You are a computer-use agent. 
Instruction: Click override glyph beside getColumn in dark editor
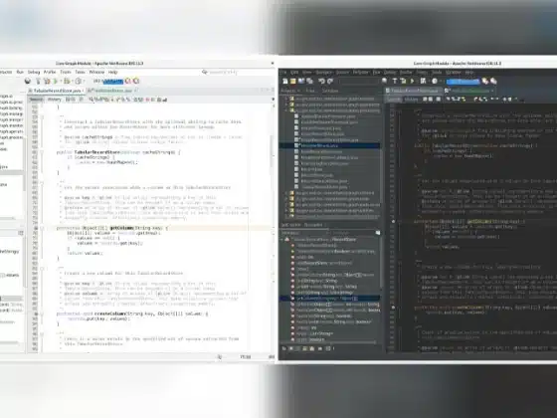tap(393, 221)
